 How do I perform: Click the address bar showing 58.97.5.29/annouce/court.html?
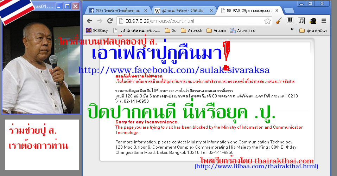pos(195,21)
